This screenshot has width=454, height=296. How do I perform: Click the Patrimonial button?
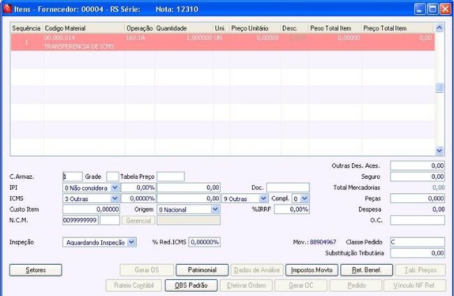202,270
